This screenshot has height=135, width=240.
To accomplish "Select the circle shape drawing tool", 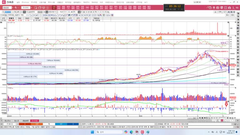I will click(92, 15).
